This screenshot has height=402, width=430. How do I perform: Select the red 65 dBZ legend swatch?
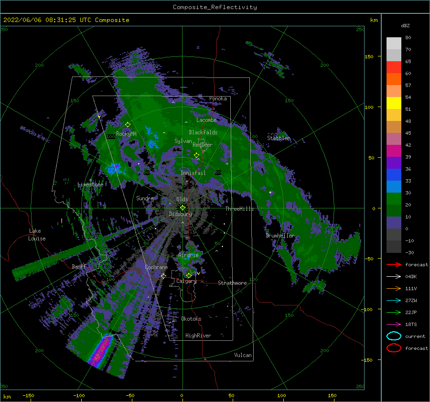pyautogui.click(x=394, y=67)
